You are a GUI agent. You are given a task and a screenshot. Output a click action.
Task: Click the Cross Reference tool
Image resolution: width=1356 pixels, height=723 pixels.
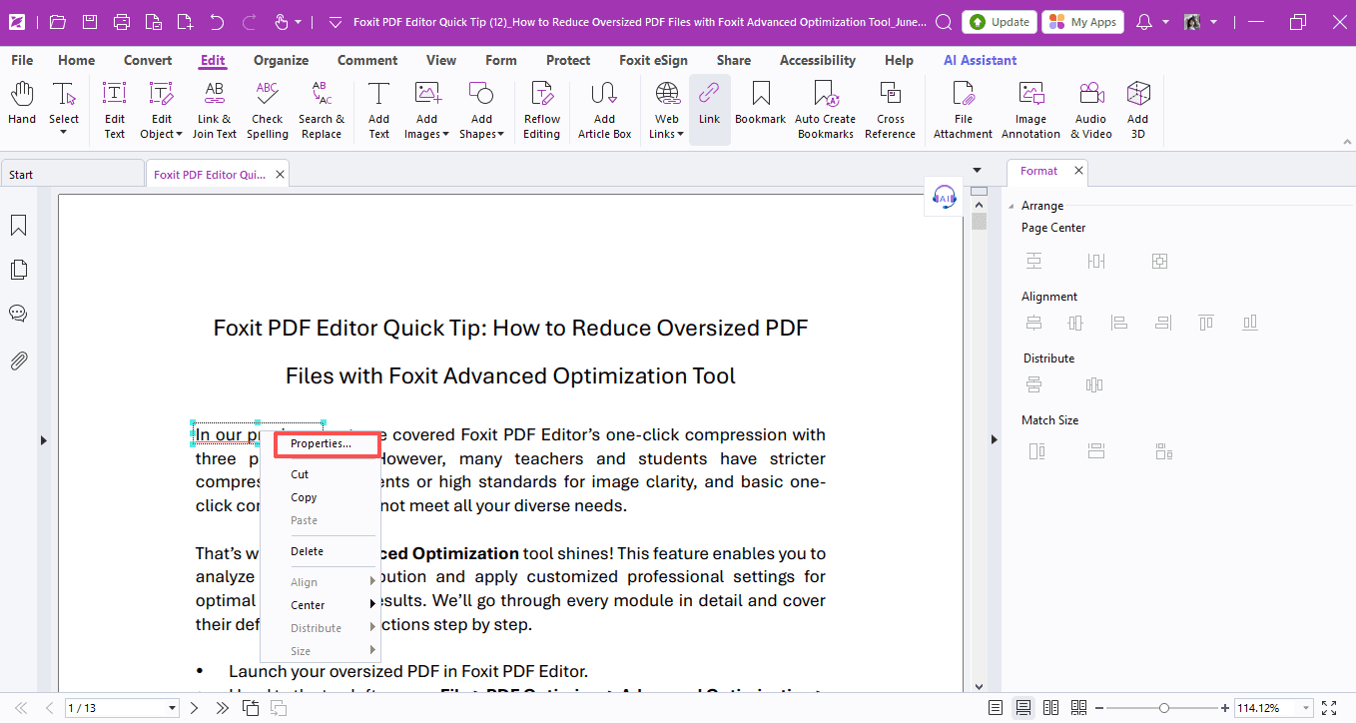pos(890,109)
